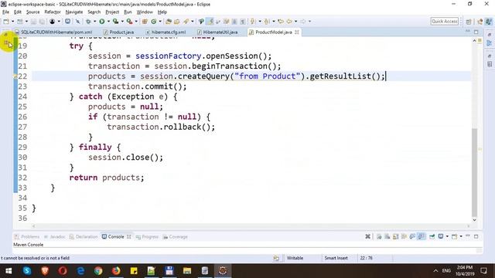Click the Open Type folder icon
495x278 pixels.
coord(169,22)
